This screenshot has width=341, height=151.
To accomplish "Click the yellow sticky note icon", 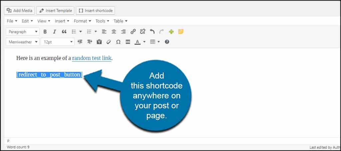I will (x=181, y=31).
